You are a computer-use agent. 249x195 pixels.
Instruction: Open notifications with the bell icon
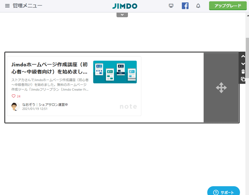[x=198, y=5]
